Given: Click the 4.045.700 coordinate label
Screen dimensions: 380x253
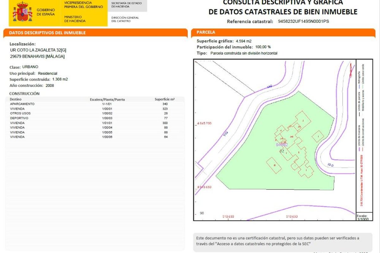Looking at the screenshot, I should pyautogui.click(x=204, y=123).
